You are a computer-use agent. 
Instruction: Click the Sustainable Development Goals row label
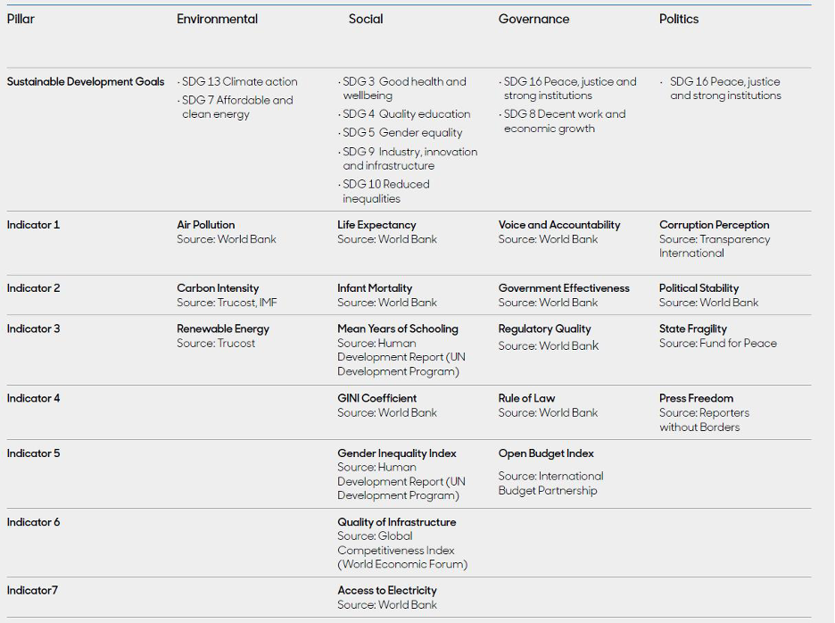86,81
